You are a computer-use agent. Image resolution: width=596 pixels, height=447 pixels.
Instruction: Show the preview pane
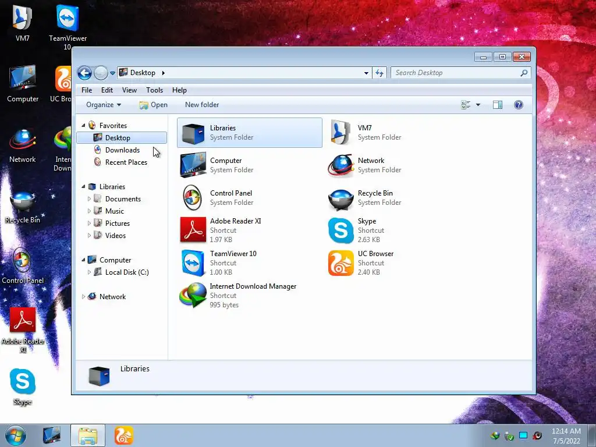tap(497, 105)
